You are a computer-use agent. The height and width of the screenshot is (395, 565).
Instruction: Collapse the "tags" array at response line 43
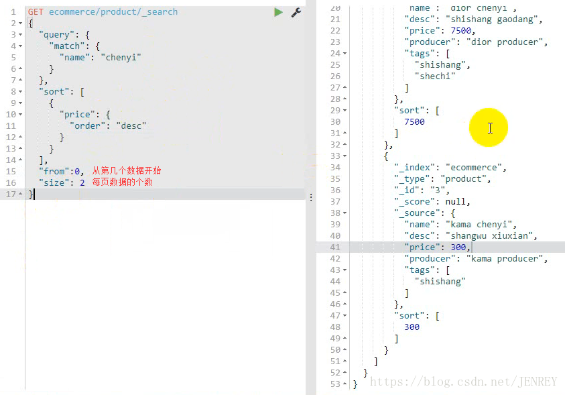[345, 270]
